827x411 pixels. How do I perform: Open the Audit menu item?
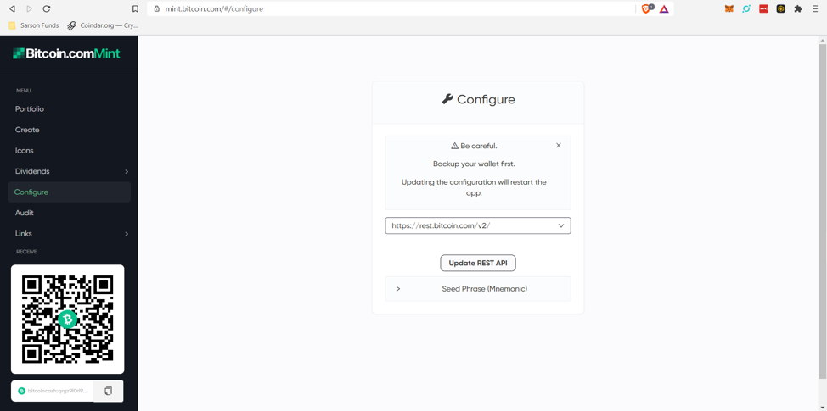point(25,213)
